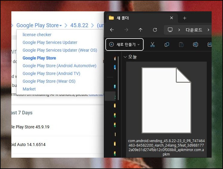Choose Google Play Services Updater (Wear OS)
The width and height of the screenshot is (223, 169).
60,50
